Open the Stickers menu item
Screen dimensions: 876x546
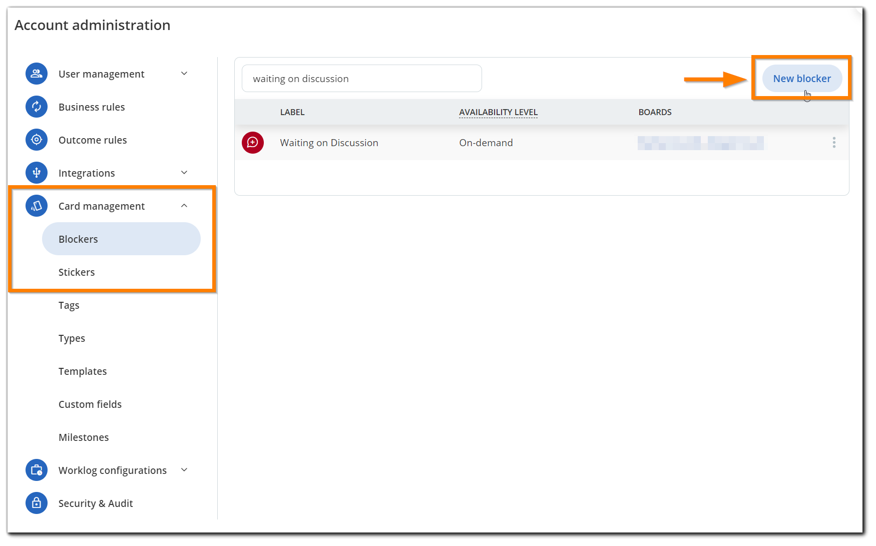pos(77,272)
